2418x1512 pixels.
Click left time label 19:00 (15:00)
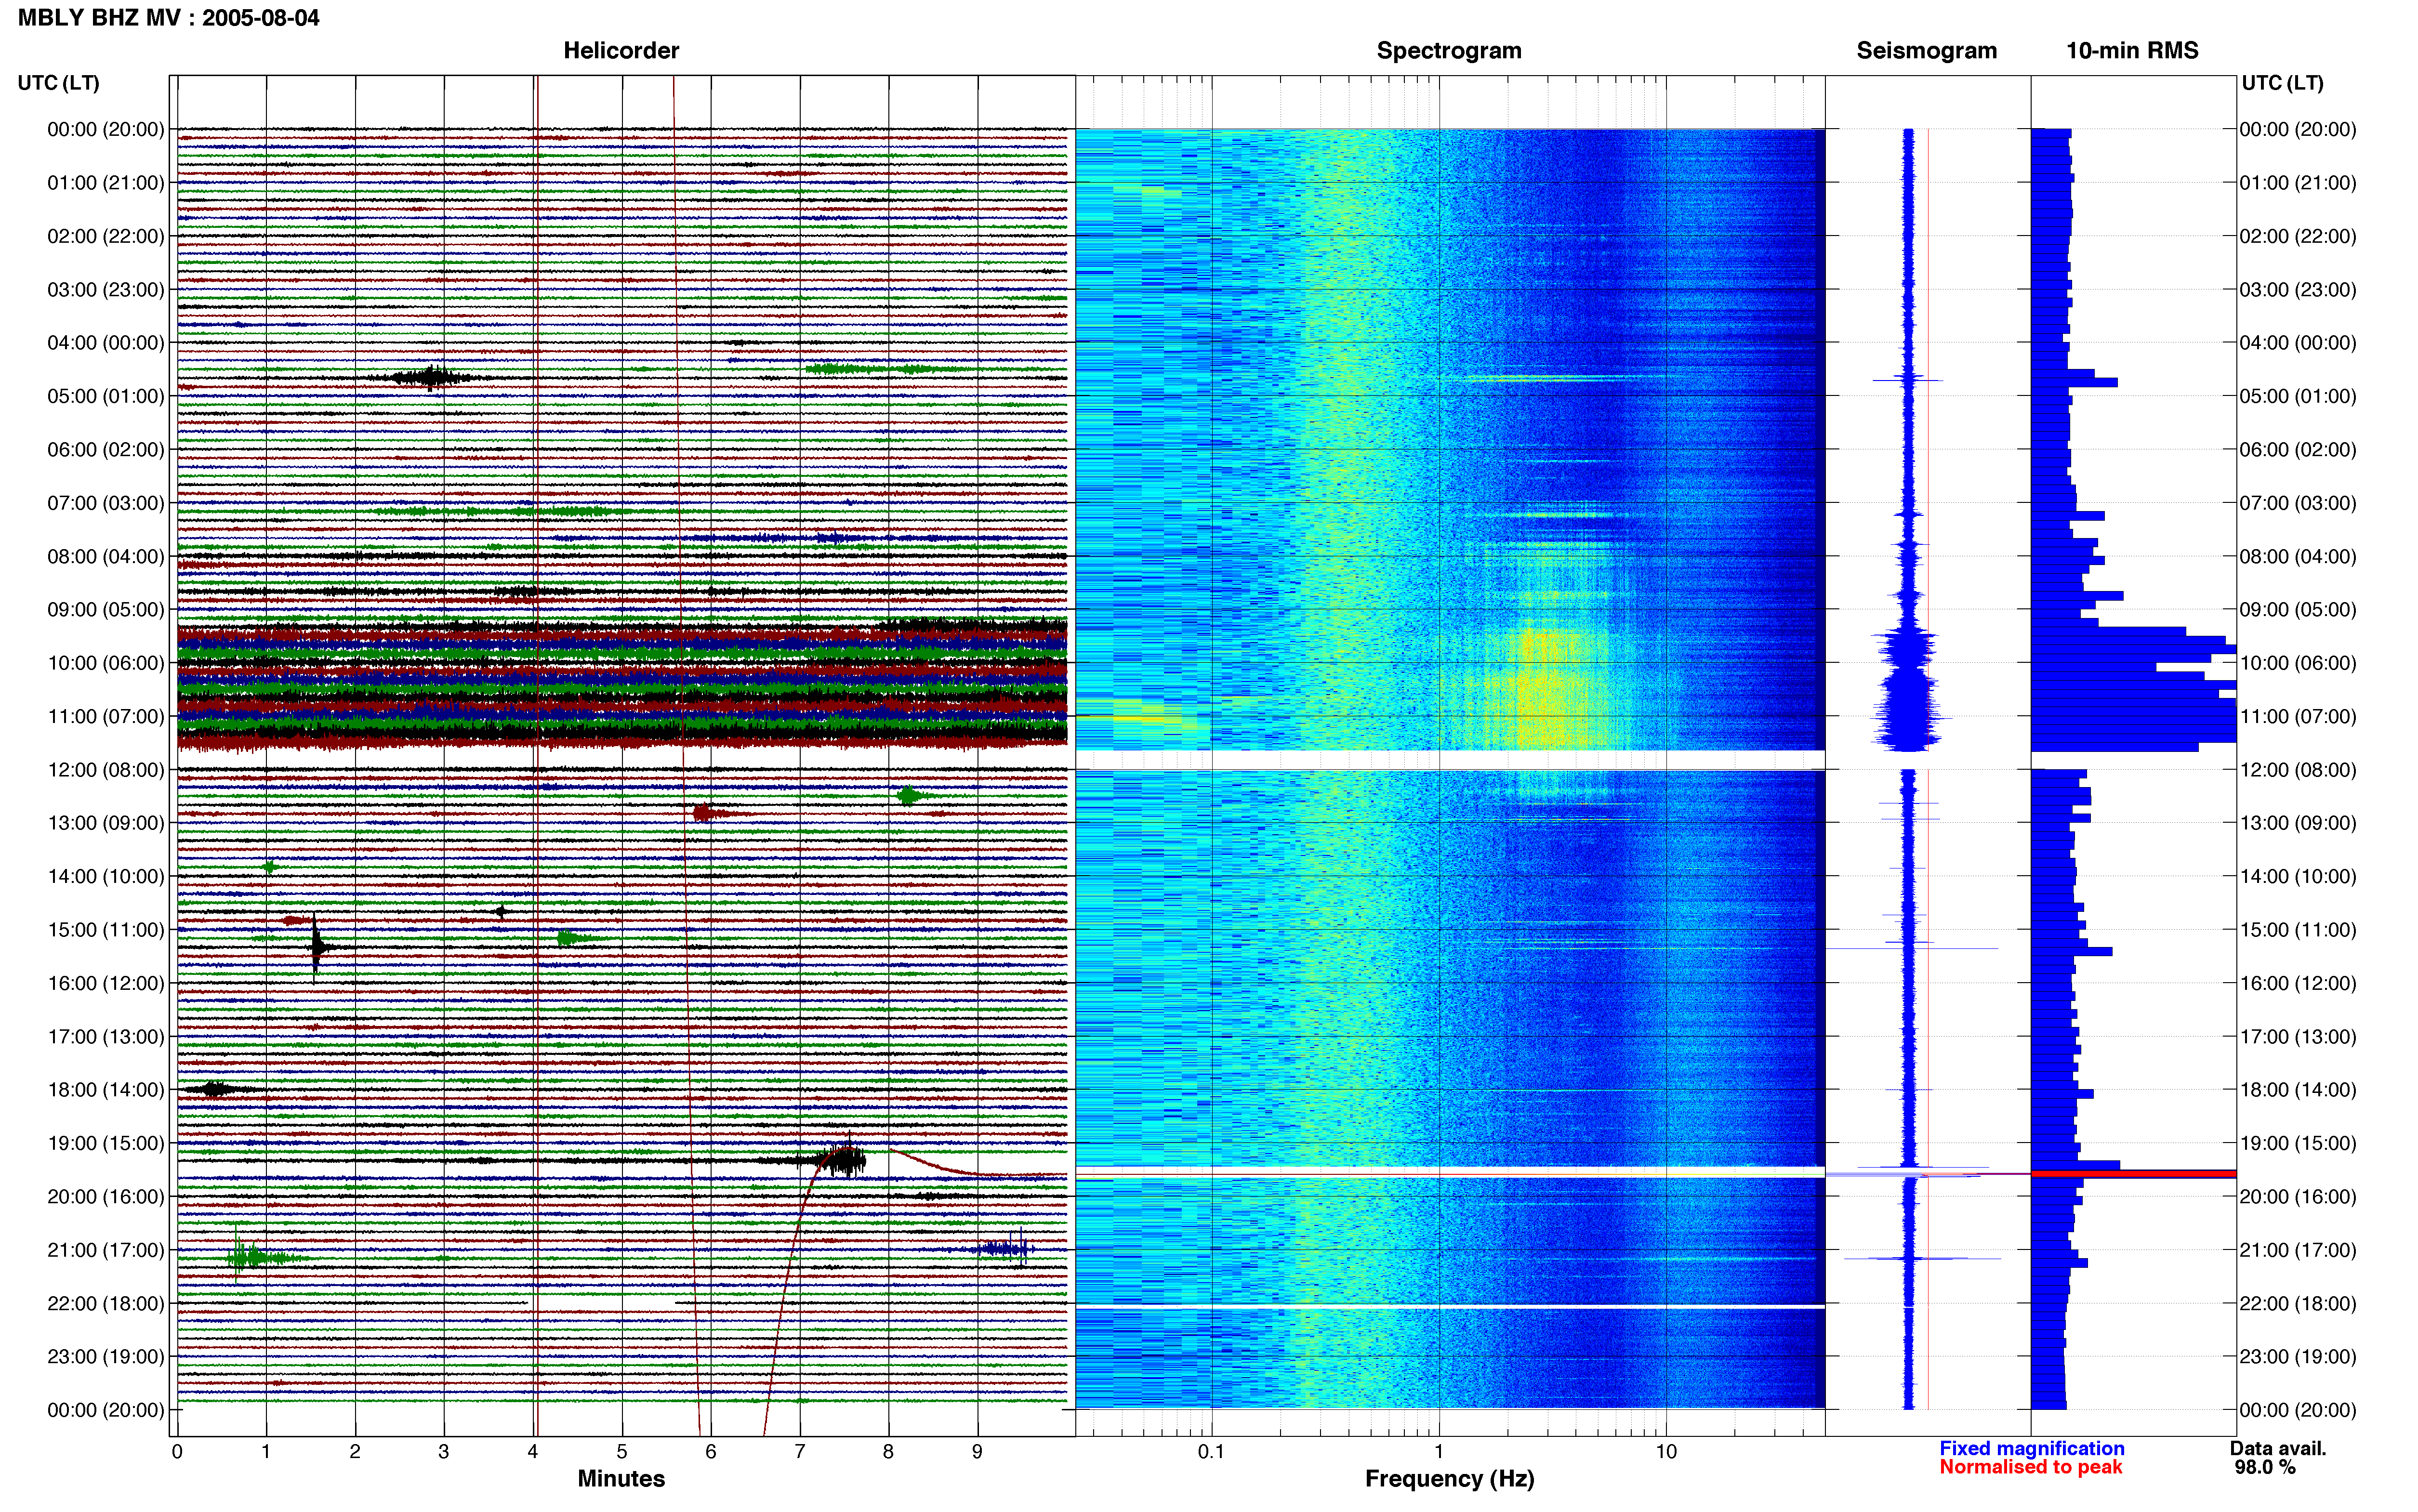click(106, 1143)
